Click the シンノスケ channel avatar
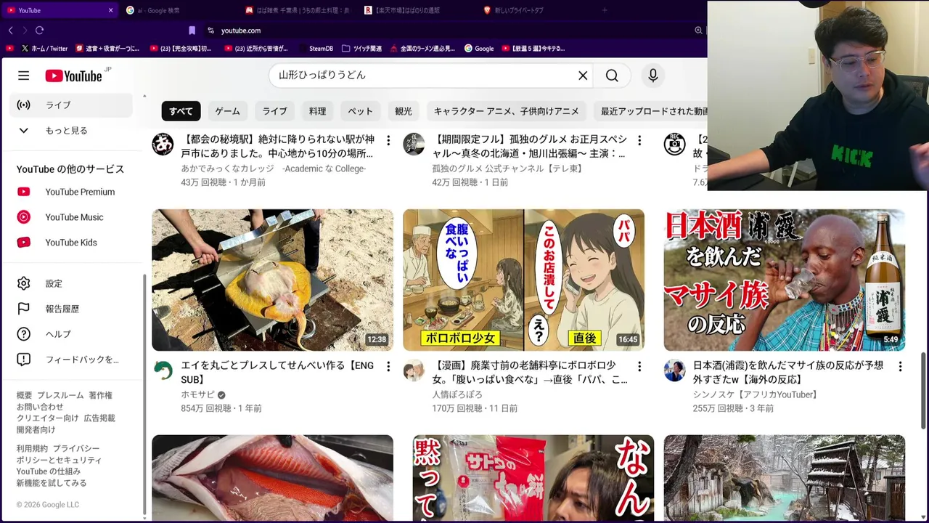 pos(674,370)
